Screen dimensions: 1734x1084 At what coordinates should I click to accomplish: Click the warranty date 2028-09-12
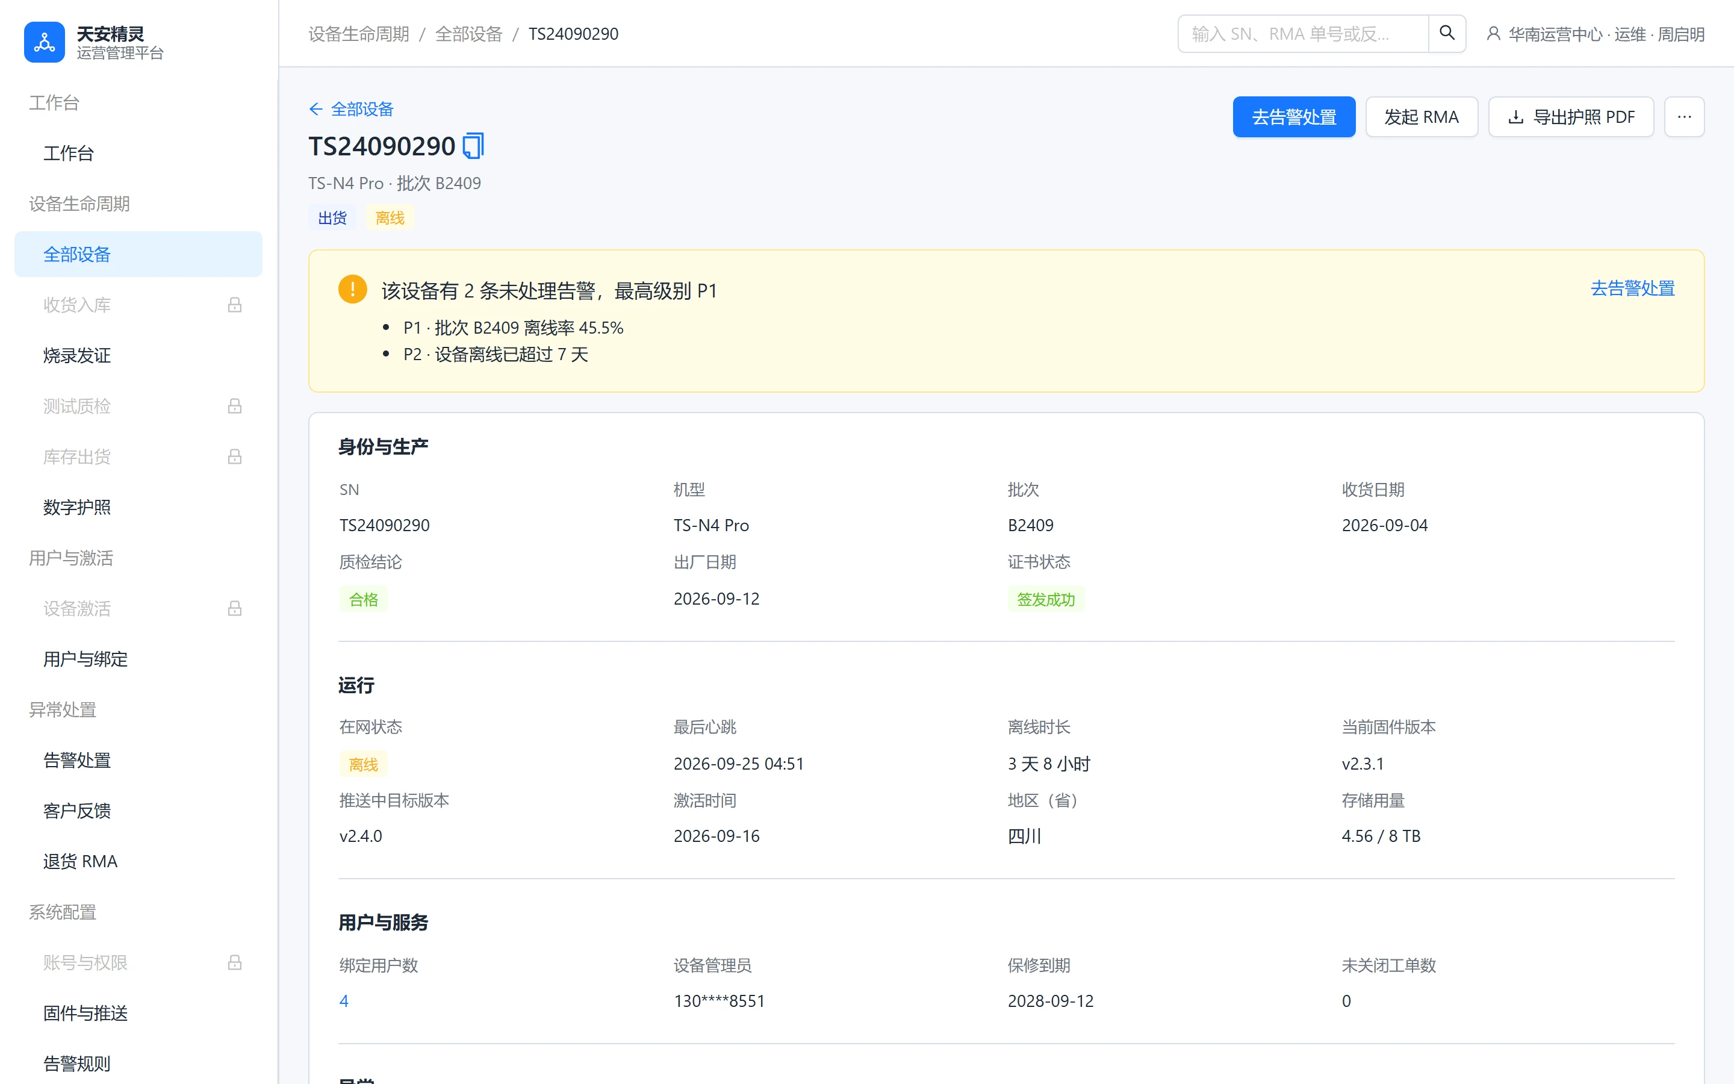coord(1051,1001)
